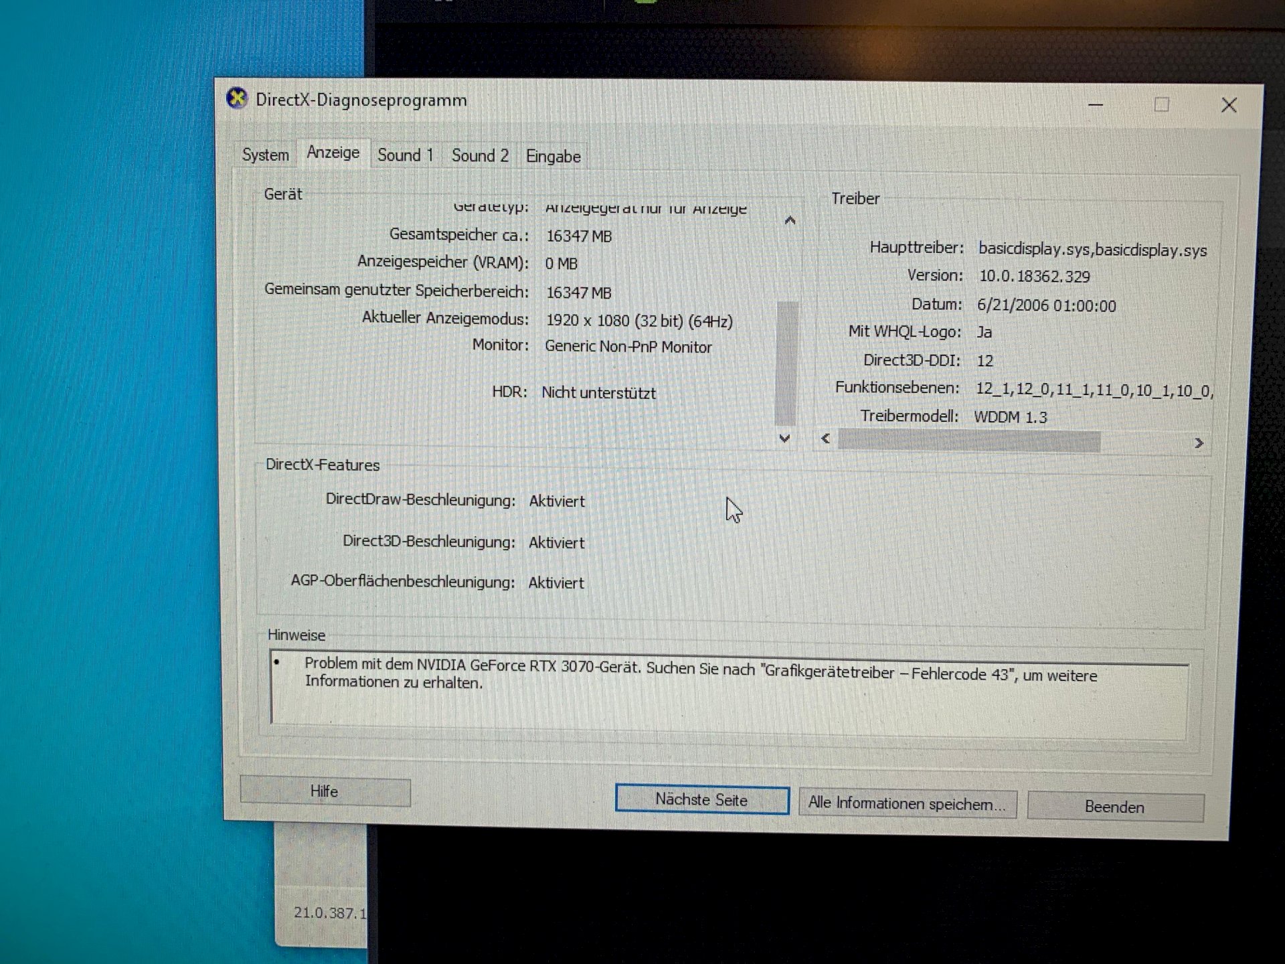The width and height of the screenshot is (1285, 964).
Task: Click the Direct3D-Beschleunigung Aktiviert value
Action: (x=556, y=543)
